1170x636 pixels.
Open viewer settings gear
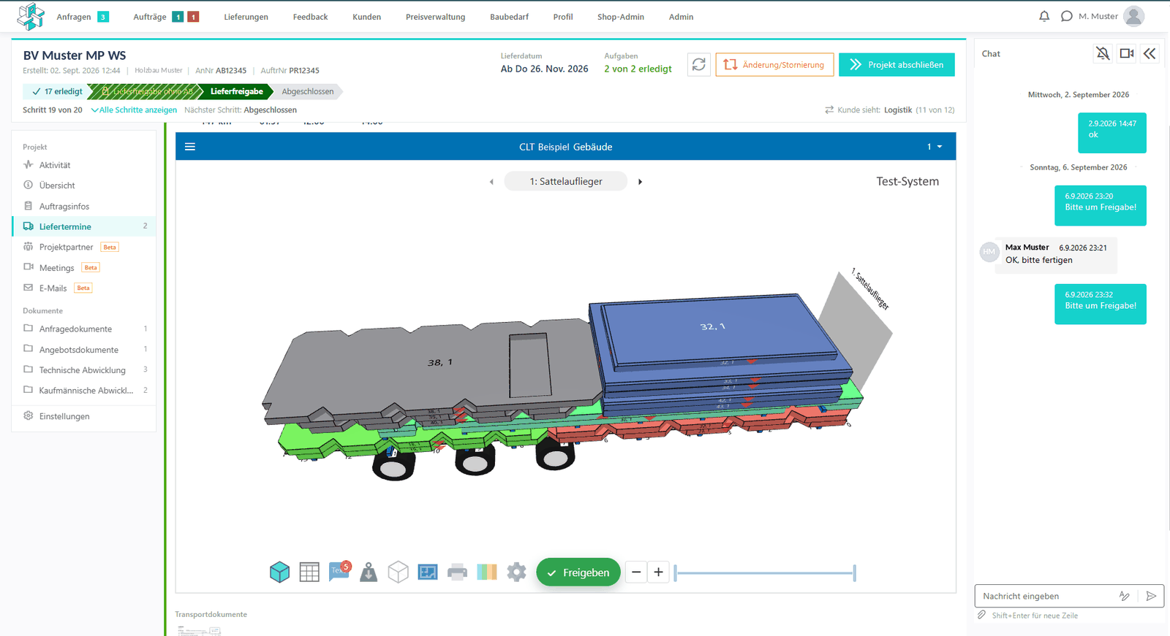coord(516,572)
